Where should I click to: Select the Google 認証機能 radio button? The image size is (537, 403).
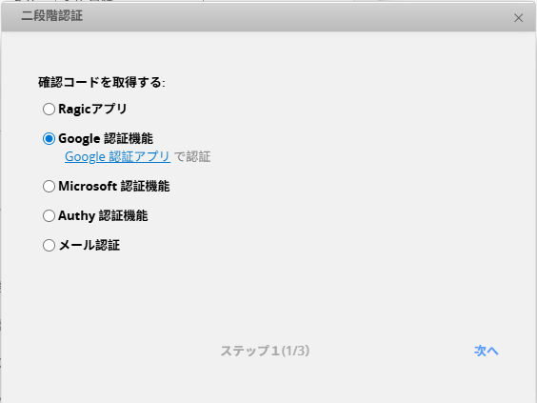point(49,139)
